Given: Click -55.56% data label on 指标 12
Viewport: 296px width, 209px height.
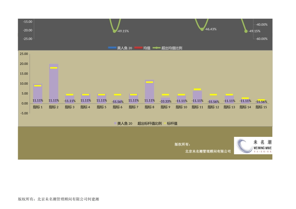Looking at the screenshot, I should (213, 102).
